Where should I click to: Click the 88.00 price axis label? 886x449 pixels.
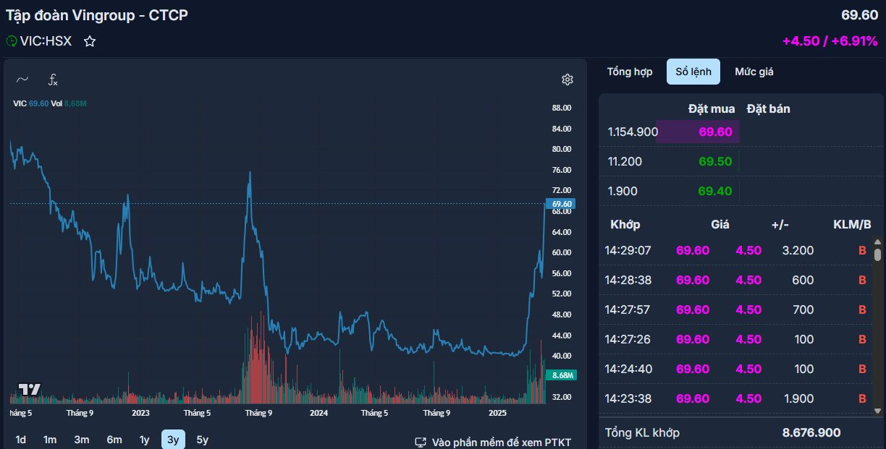pos(562,108)
